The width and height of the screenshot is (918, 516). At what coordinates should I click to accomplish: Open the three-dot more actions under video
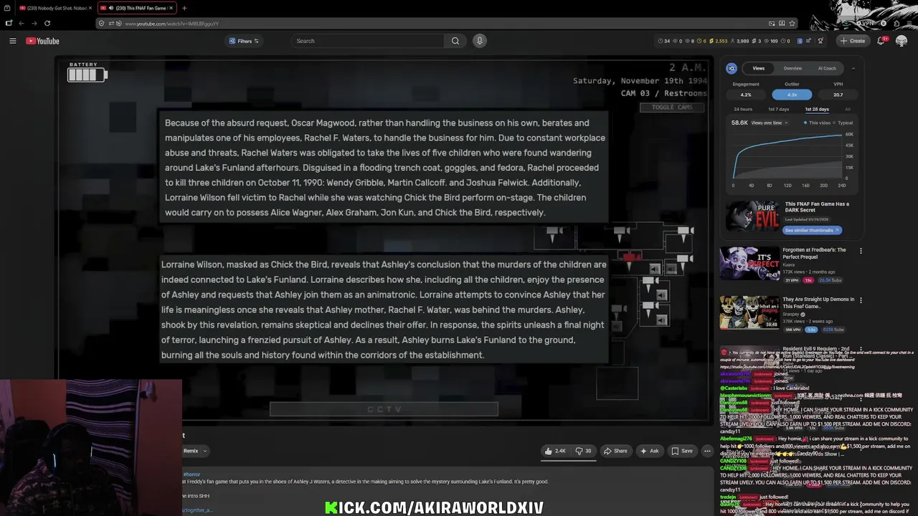click(707, 451)
